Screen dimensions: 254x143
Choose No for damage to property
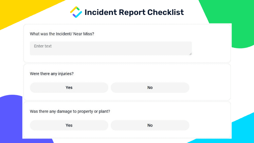(150, 125)
